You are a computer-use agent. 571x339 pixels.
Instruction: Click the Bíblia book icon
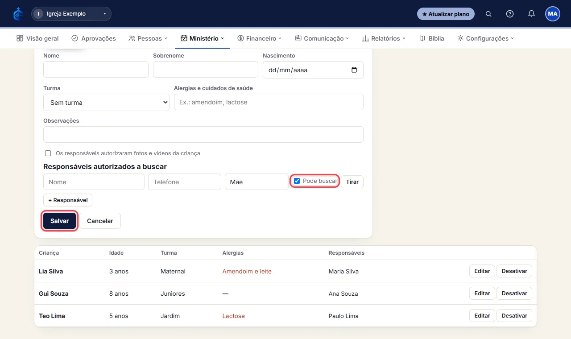pyautogui.click(x=422, y=38)
